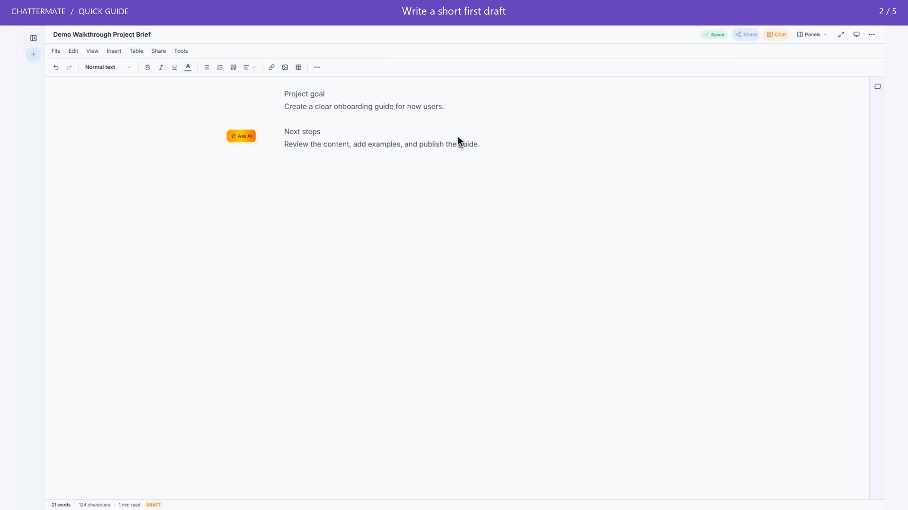Open the Share menu in menu bar
The image size is (908, 510).
pos(158,51)
